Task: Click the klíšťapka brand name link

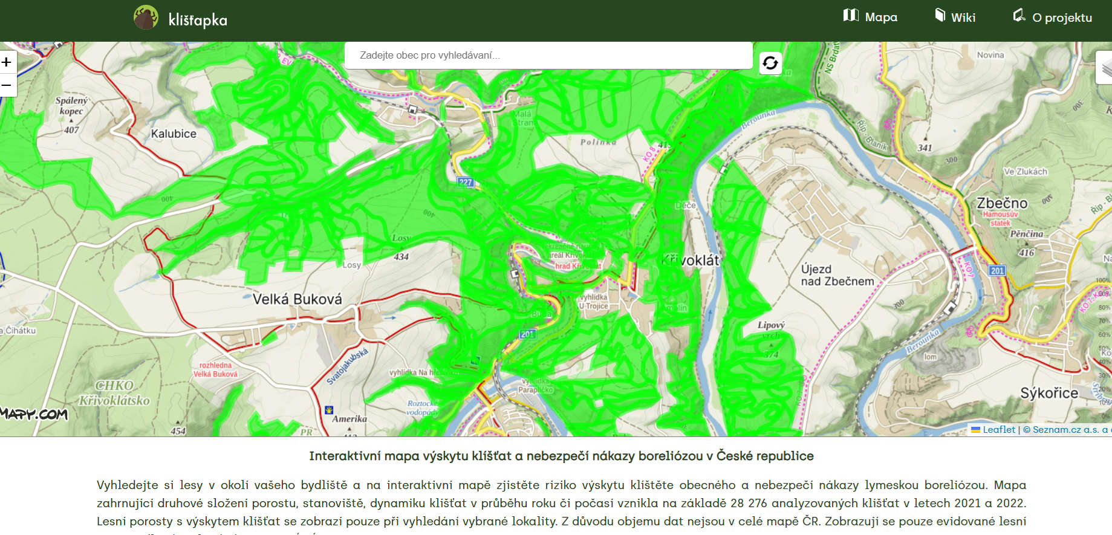Action: (198, 20)
